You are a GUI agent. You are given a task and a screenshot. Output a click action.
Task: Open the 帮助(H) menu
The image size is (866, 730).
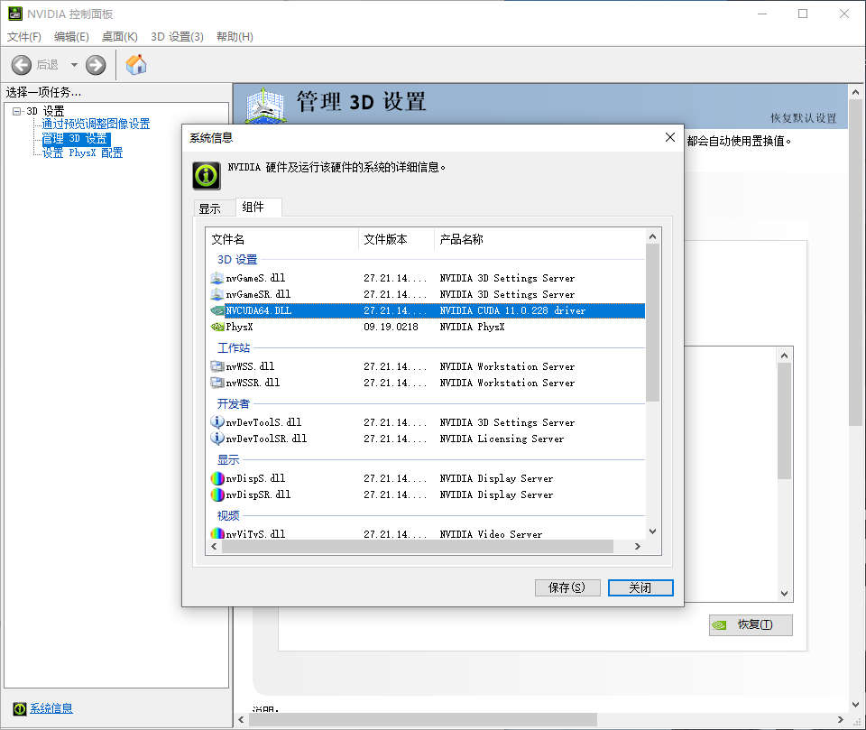pos(235,36)
